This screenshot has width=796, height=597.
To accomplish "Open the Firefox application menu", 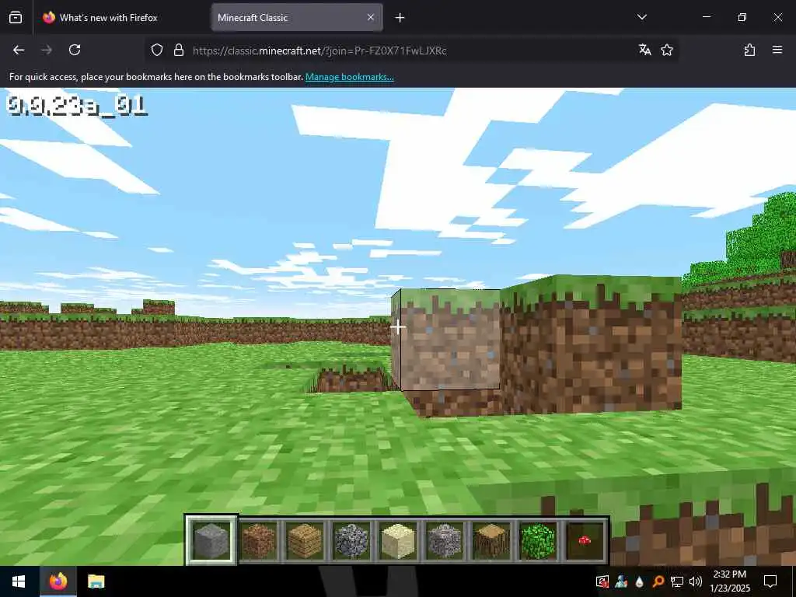I will click(x=777, y=50).
